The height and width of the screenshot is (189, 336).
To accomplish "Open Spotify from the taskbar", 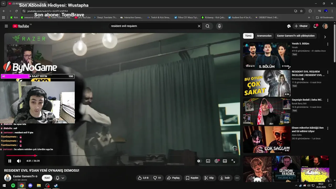I will (13, 186).
